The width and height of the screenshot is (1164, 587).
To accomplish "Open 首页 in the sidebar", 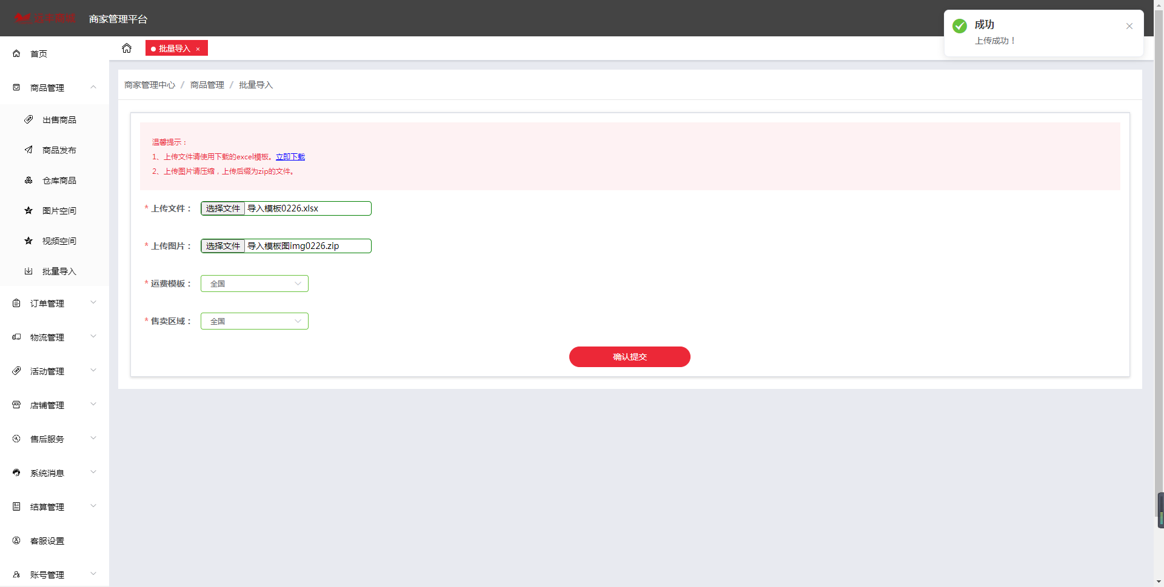I will click(x=55, y=53).
